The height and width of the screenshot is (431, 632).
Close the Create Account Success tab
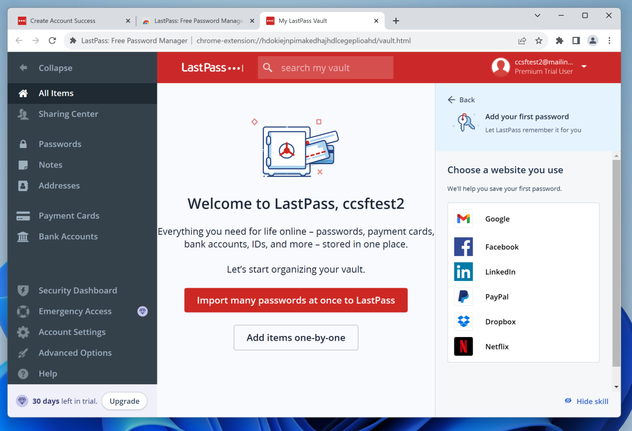tap(128, 21)
